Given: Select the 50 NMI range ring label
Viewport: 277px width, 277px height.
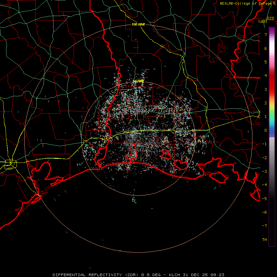Looking at the screenshot, I should [138, 82].
